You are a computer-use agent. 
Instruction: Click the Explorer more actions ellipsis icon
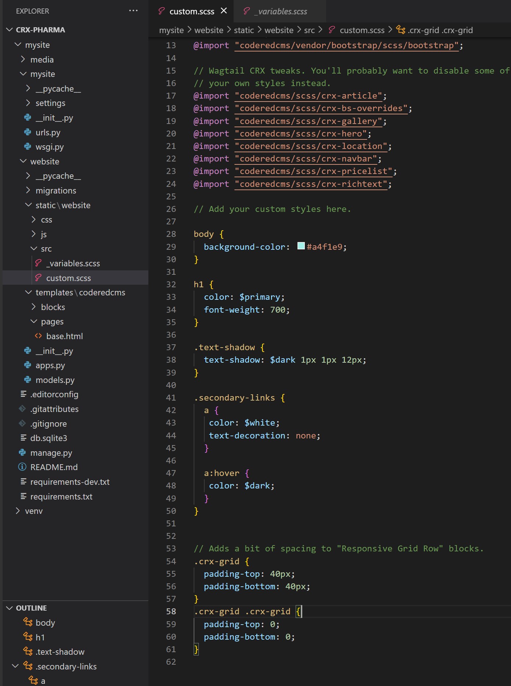(133, 11)
